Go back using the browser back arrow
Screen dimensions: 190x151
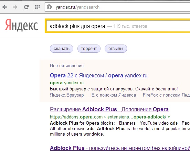point(4,7)
